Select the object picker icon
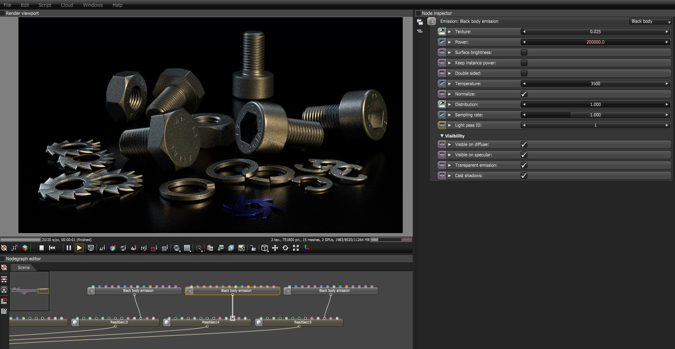675x349 pixels. (x=133, y=248)
